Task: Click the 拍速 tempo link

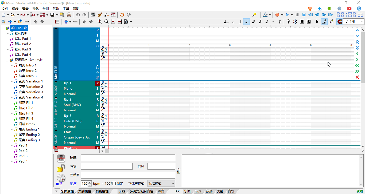Action: tap(73, 184)
